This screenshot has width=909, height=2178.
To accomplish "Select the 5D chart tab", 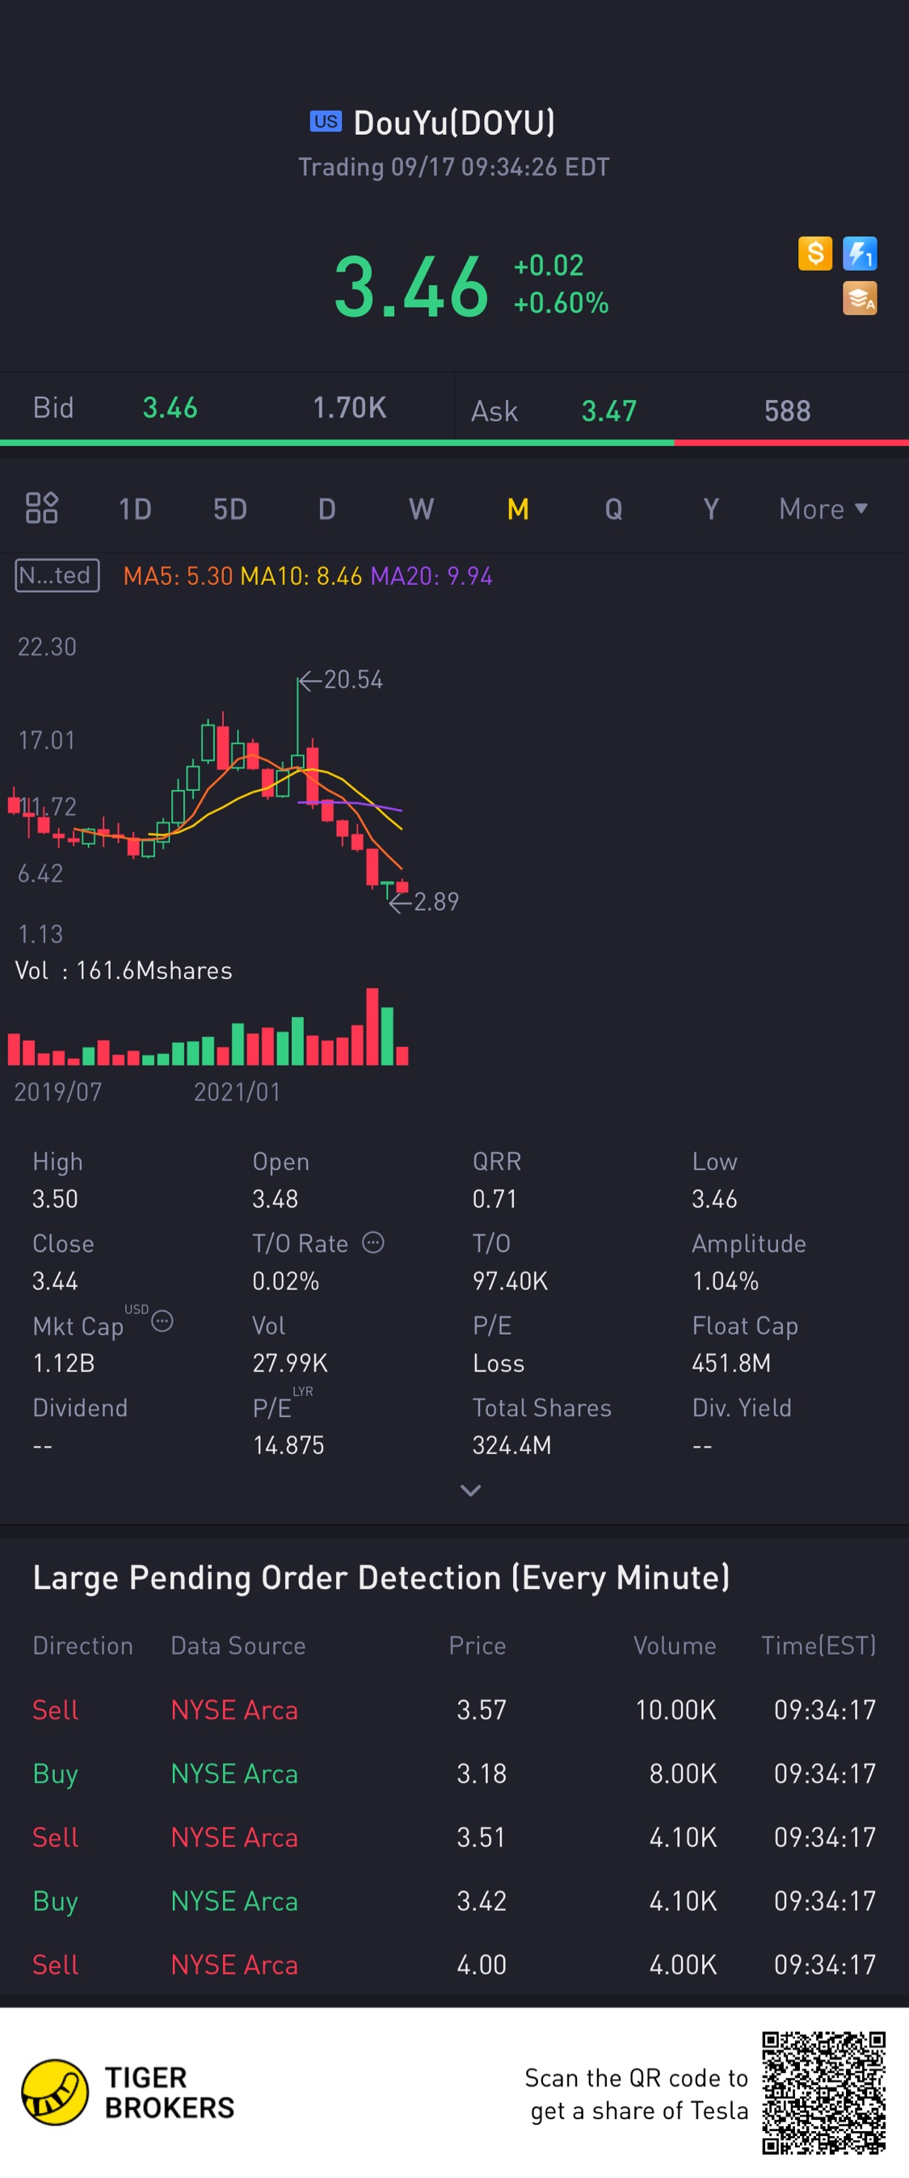I will coord(230,508).
